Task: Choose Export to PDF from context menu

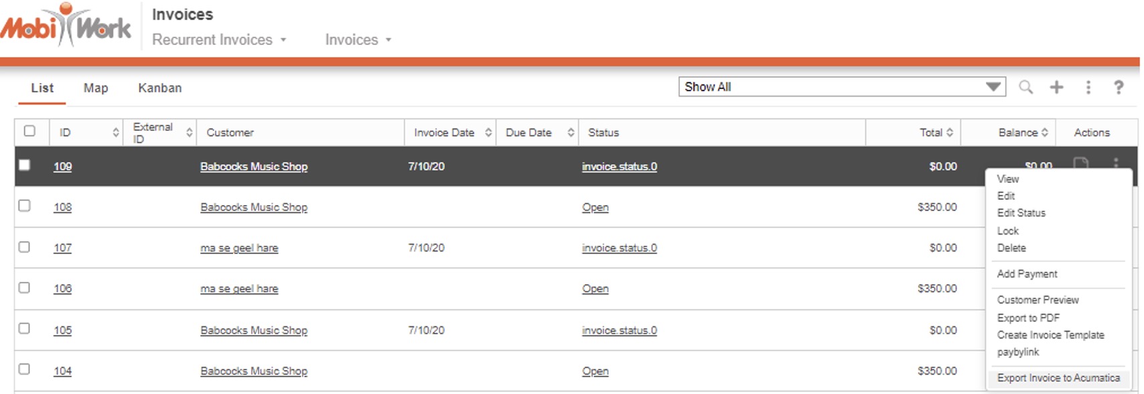Action: [x=1028, y=318]
